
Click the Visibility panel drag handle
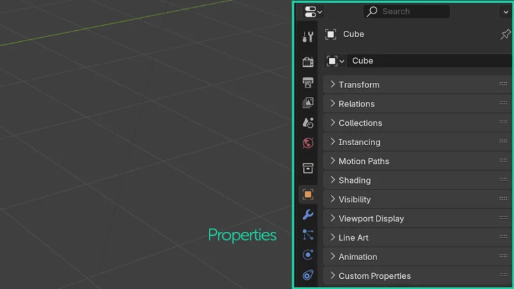503,198
